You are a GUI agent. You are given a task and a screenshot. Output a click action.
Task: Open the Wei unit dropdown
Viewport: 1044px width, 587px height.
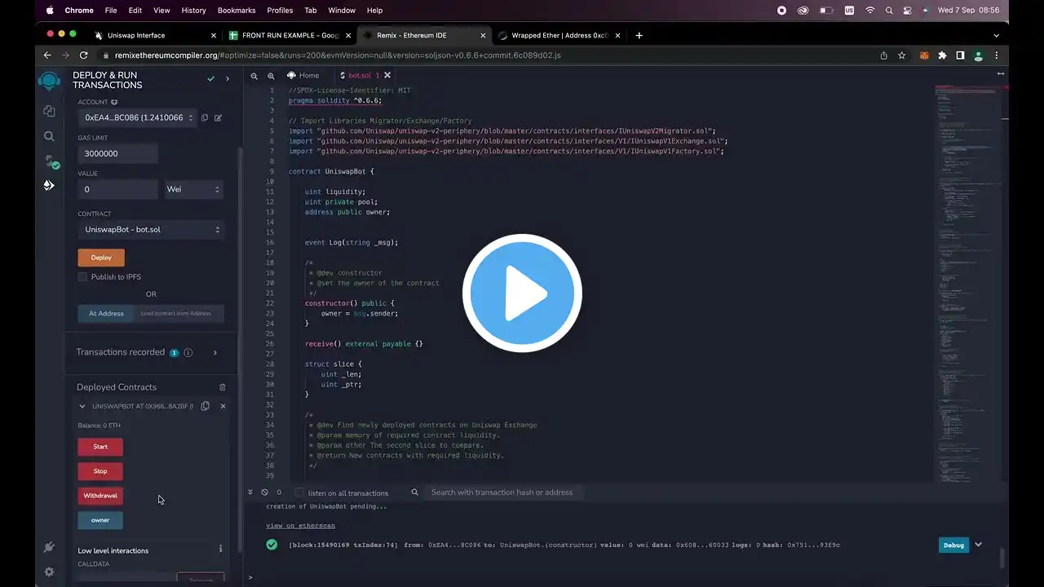tap(193, 189)
